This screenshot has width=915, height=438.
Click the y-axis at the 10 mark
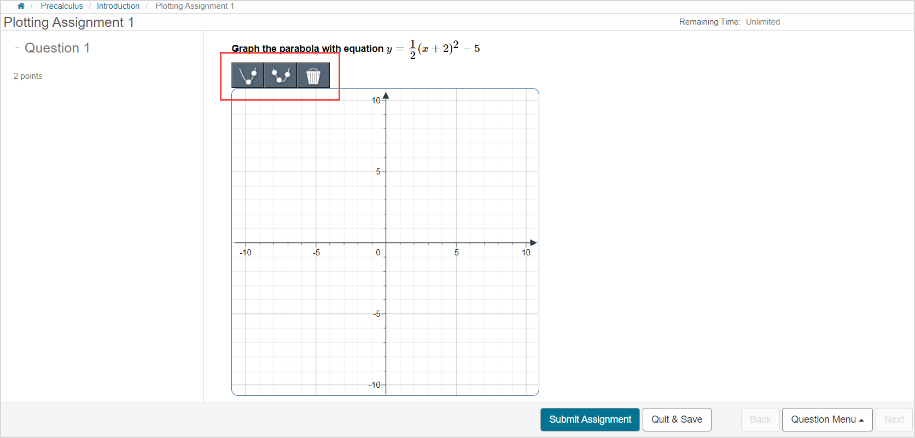point(386,101)
